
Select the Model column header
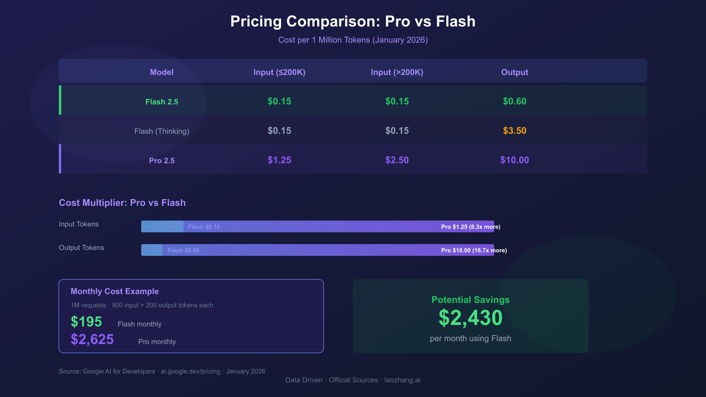pos(161,72)
